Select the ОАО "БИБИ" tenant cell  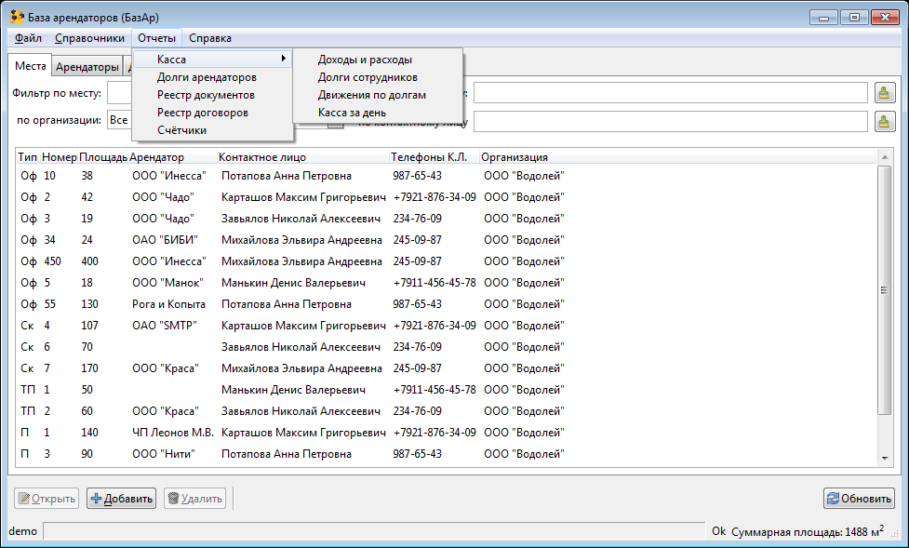coord(165,240)
